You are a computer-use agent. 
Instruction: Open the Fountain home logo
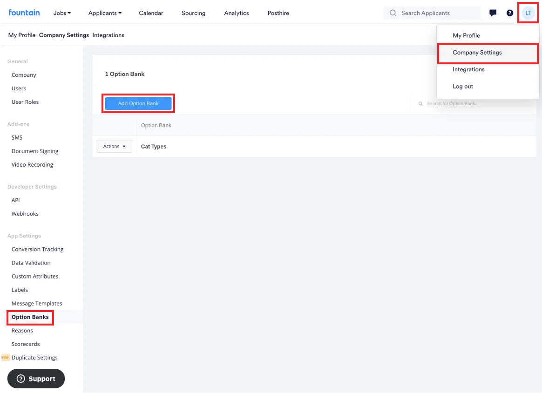click(24, 13)
